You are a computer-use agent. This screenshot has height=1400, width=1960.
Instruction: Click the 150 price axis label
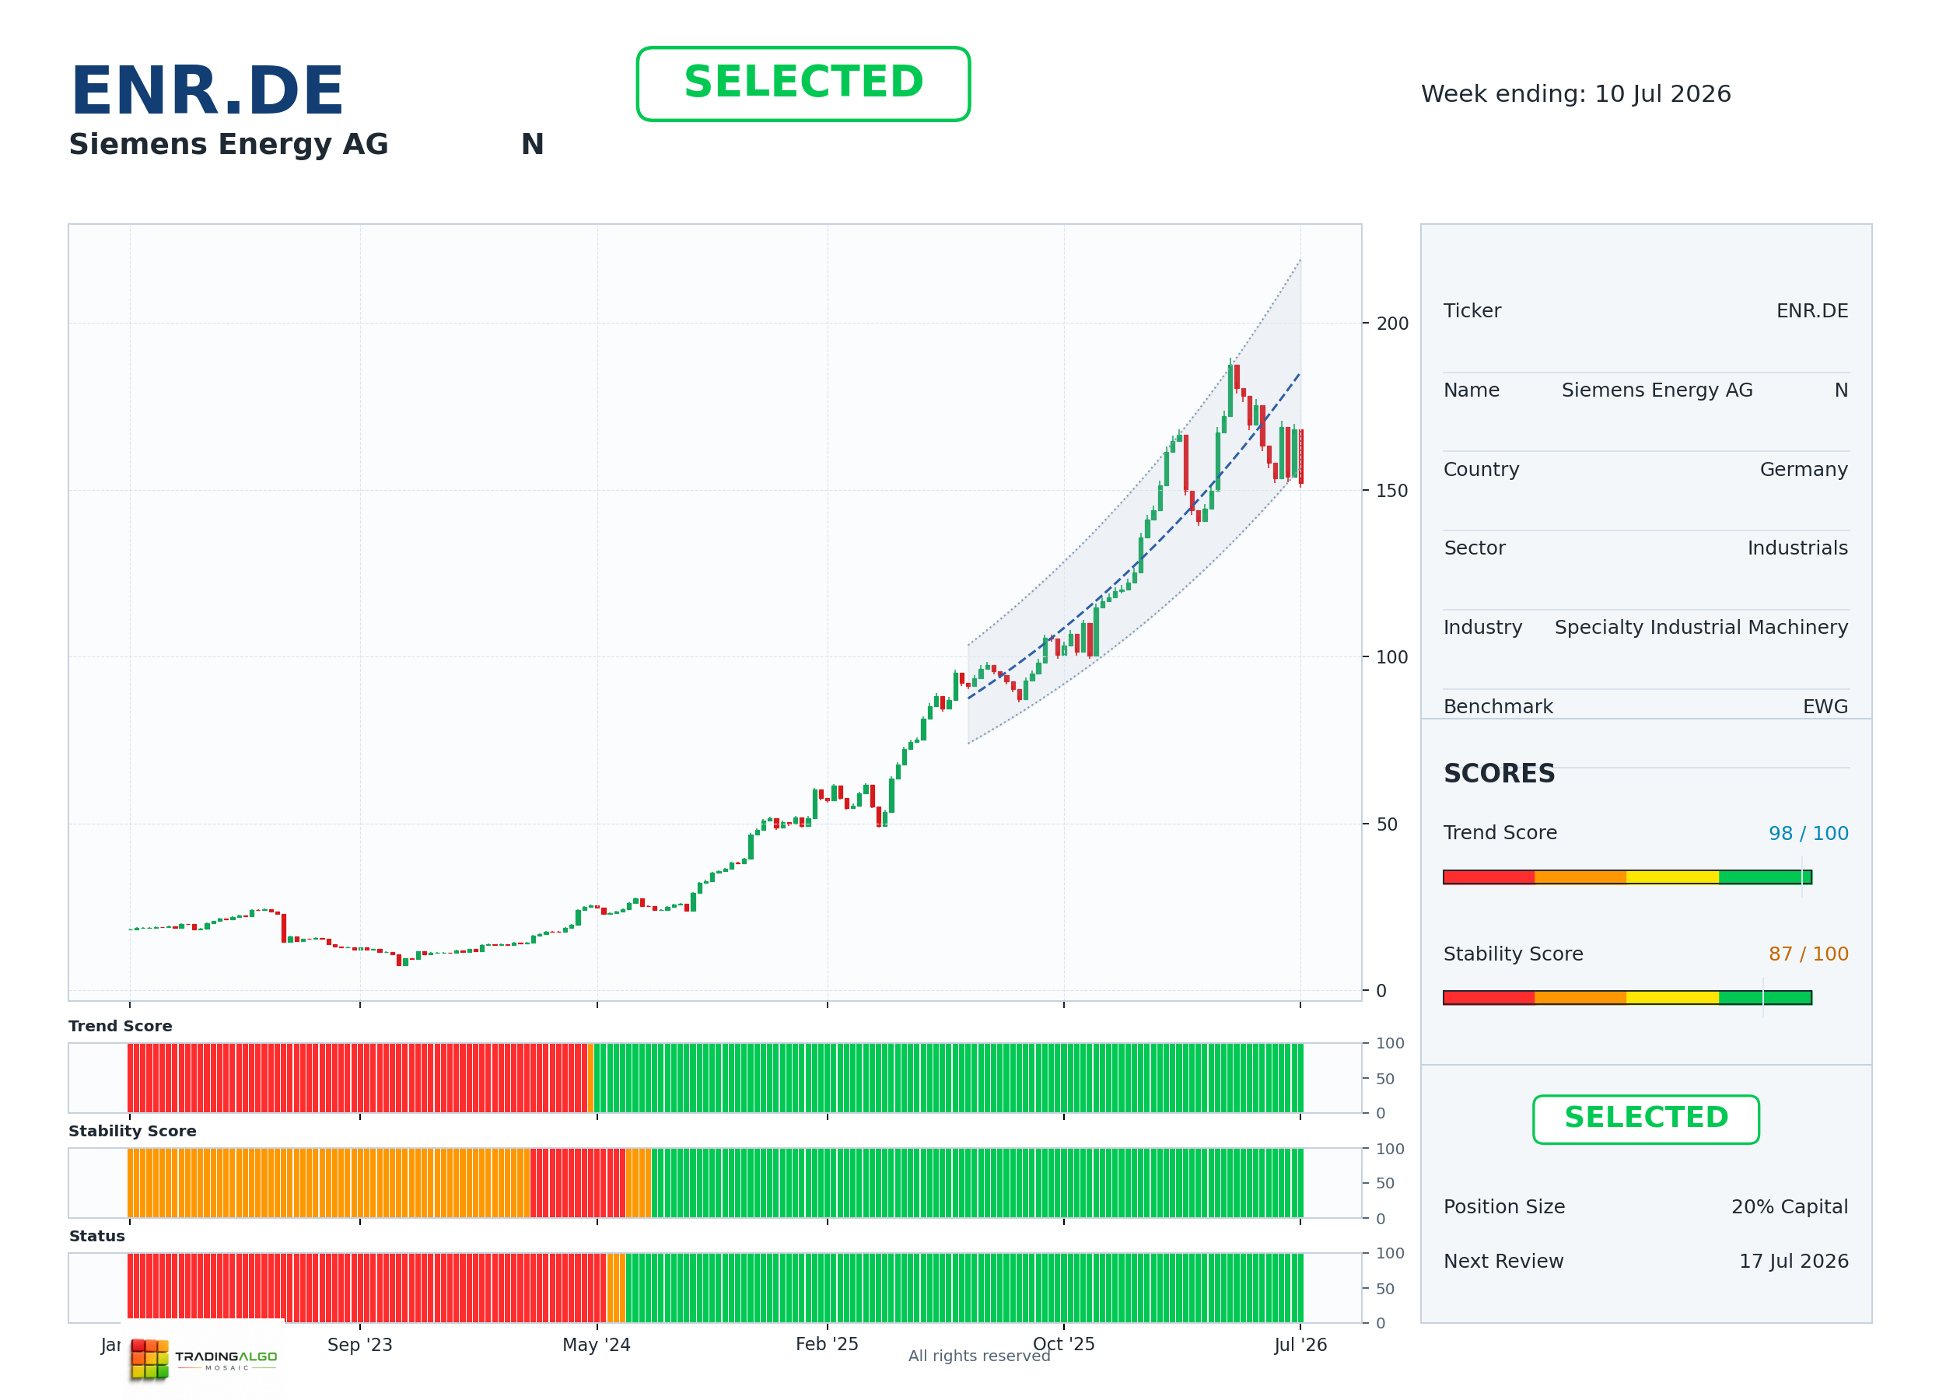[x=1392, y=491]
